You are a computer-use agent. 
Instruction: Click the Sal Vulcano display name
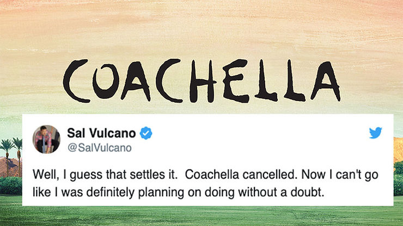(x=101, y=133)
